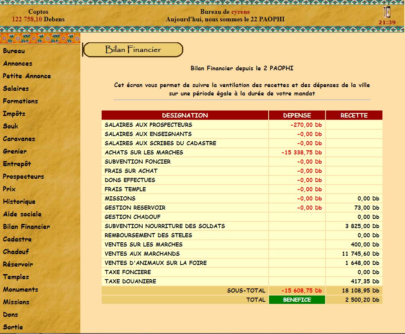Select VENTES D'ANIMAUX SUR LA FOIRE label
Image resolution: width=405 pixels, height=334 pixels.
156,263
